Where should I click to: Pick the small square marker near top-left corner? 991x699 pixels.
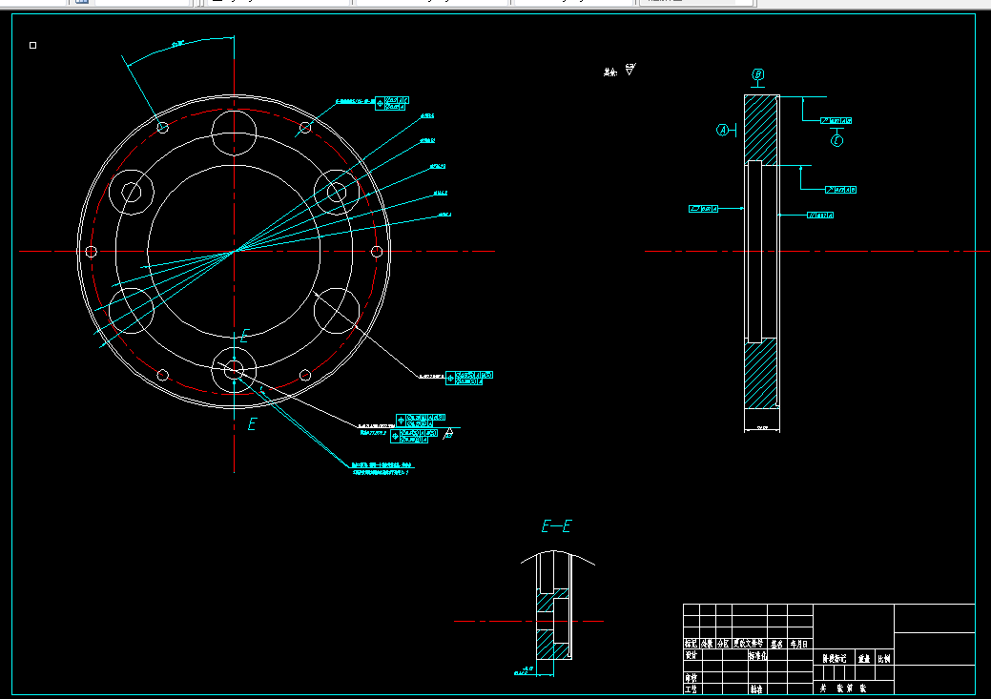32,45
